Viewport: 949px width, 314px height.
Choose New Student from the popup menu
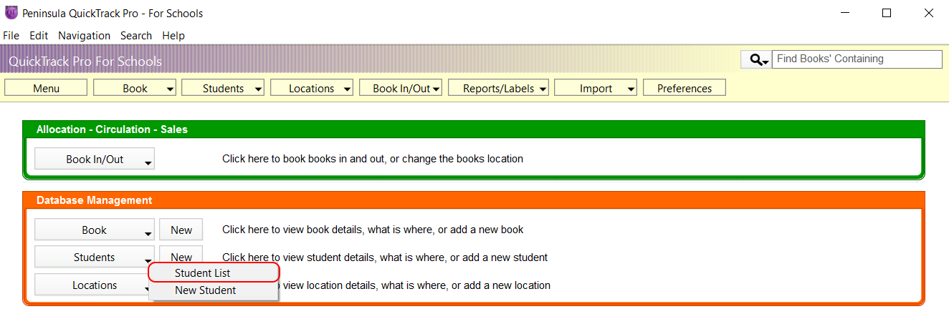pos(214,290)
